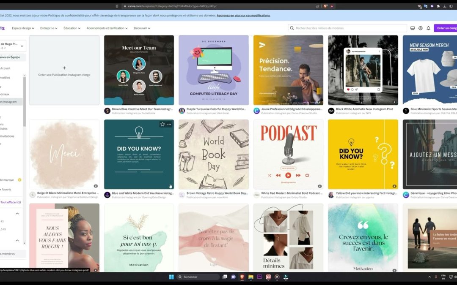This screenshot has width=457, height=285.
Task: Click the Canva Creative Studio avatar under Jaune Professionnel
Action: click(256, 111)
